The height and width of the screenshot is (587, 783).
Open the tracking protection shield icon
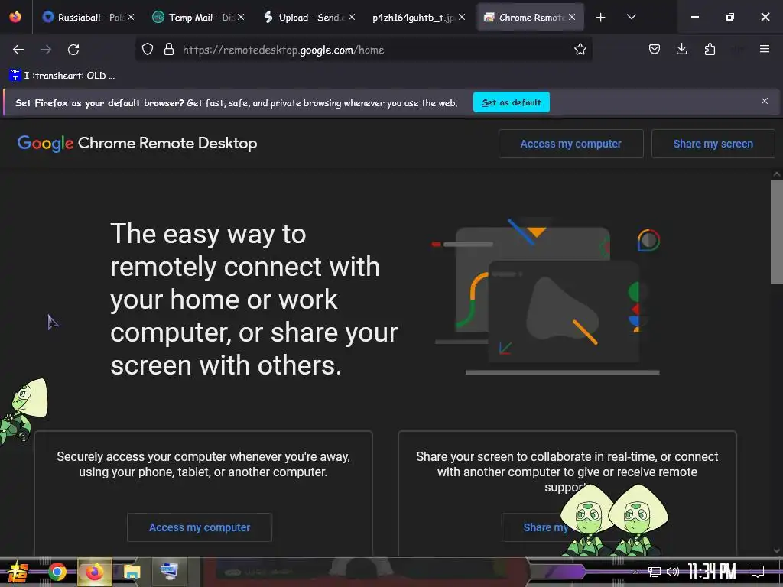click(148, 50)
